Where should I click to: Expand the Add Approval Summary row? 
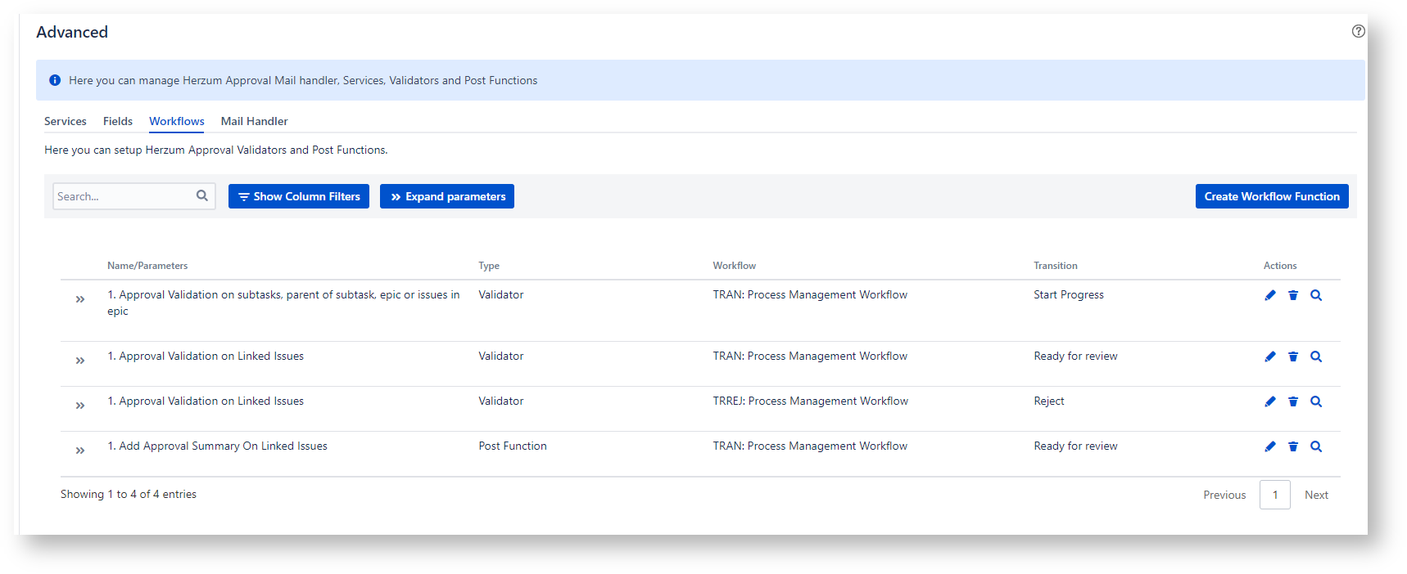click(x=80, y=451)
